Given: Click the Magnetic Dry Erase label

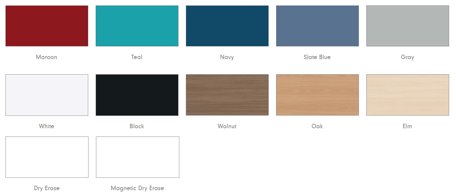Looking at the screenshot, I should click(x=137, y=188).
